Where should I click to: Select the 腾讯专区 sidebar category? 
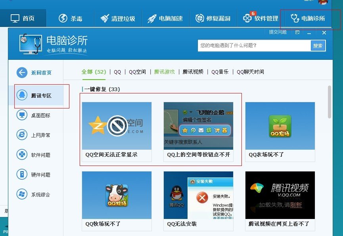point(38,96)
